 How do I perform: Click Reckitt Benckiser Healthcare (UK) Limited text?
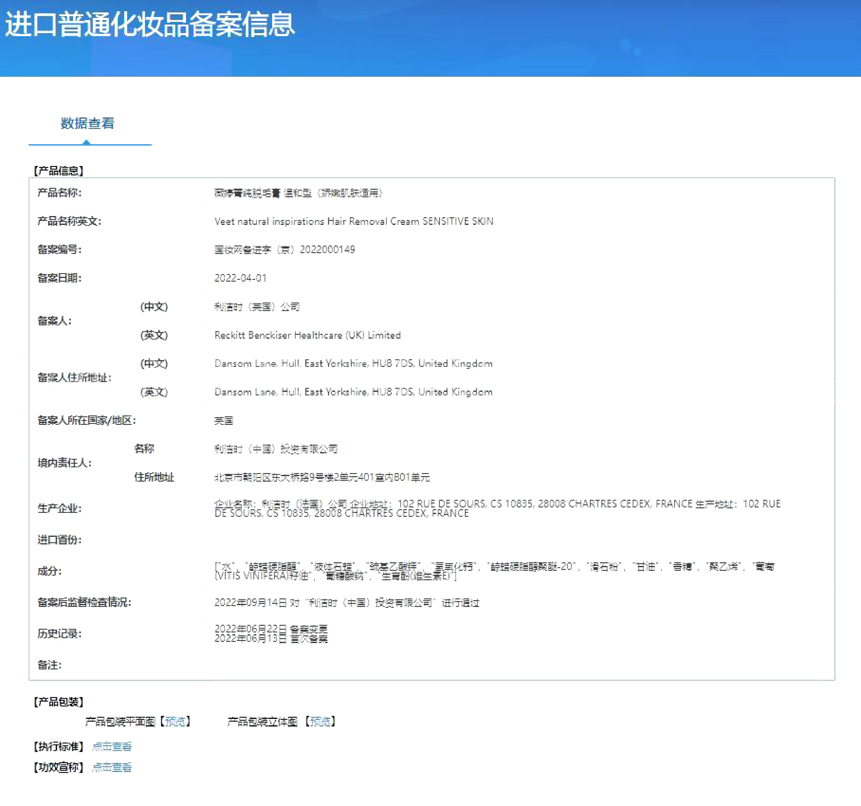point(308,335)
